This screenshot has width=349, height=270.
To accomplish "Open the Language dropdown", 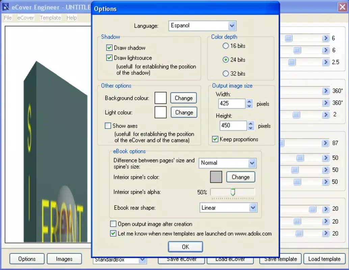I will point(232,26).
